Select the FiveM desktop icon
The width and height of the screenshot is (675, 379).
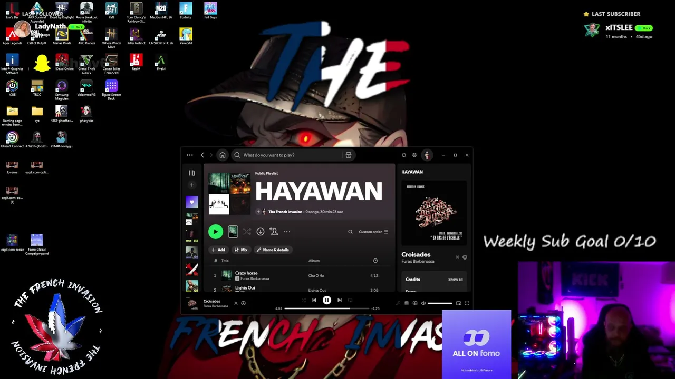tap(161, 62)
